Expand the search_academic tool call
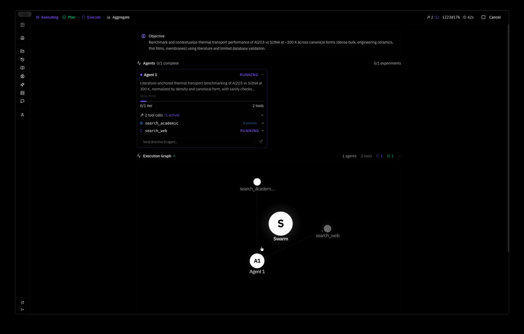This screenshot has height=334, width=524. pyautogui.click(x=263, y=123)
